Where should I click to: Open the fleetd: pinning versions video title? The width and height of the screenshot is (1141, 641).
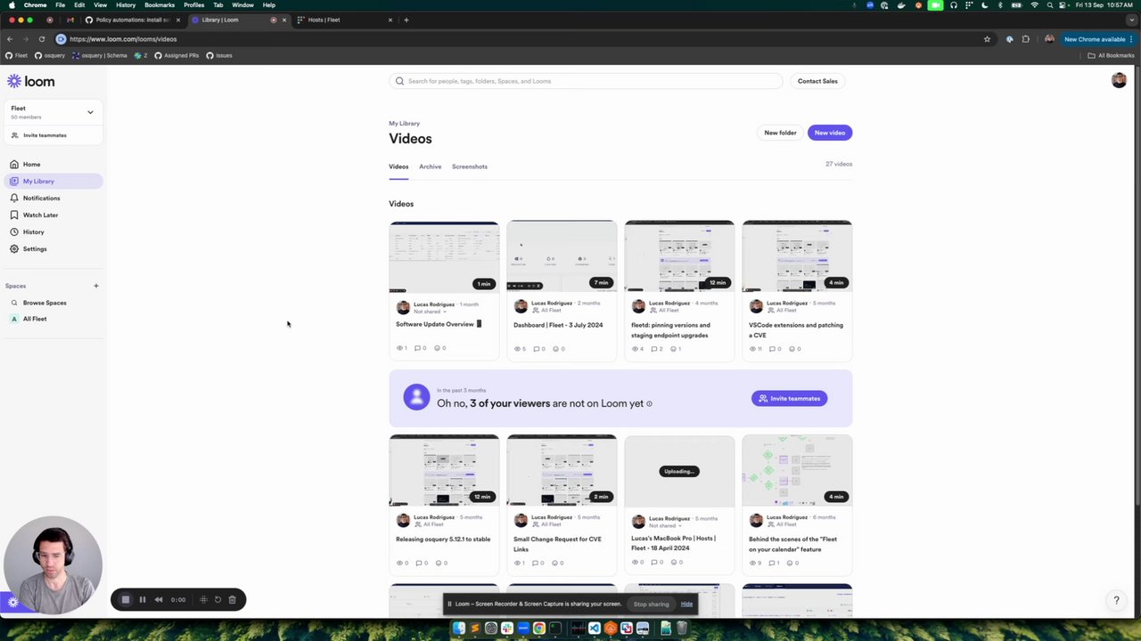click(670, 330)
